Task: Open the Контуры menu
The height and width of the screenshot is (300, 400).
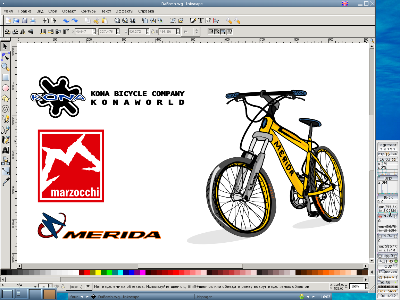Action: coord(88,11)
